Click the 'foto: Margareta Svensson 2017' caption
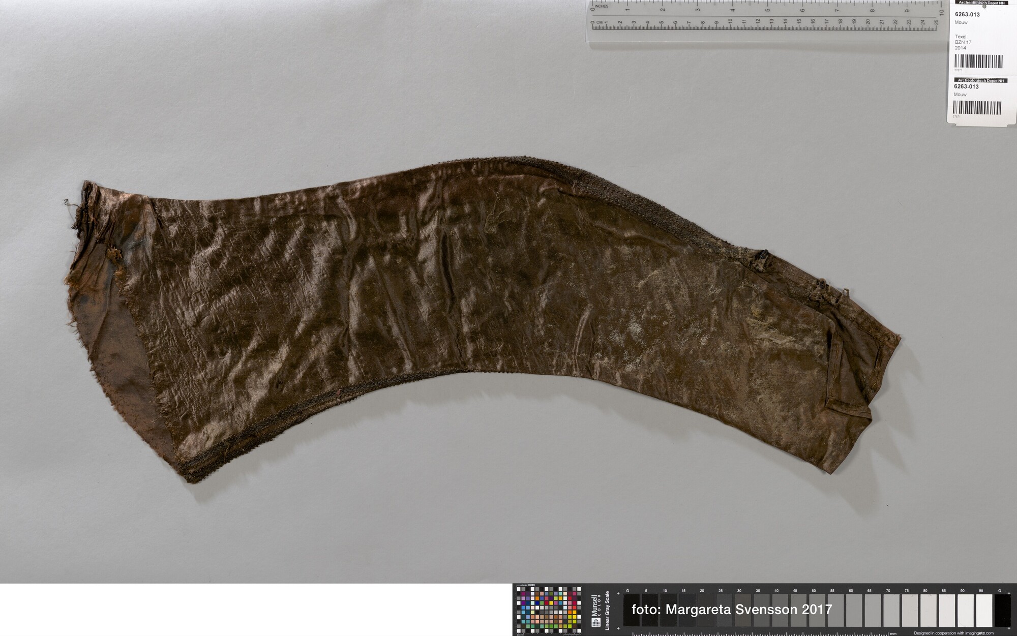Screen dimensions: 1017x636 [x=731, y=610]
